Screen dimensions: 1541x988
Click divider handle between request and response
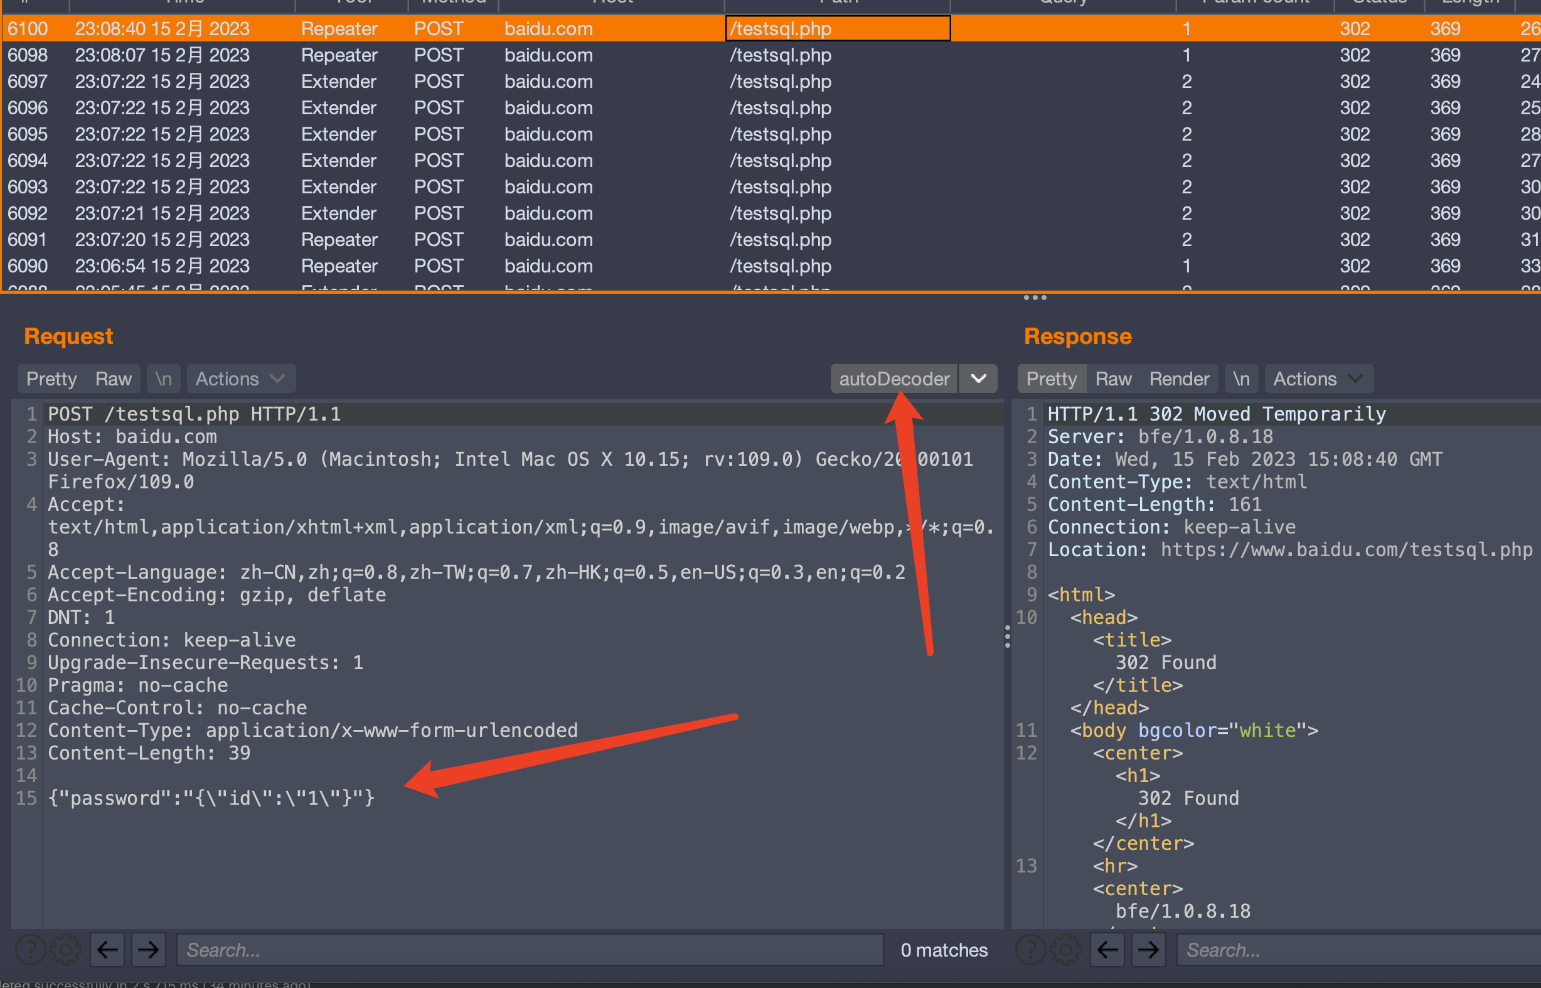click(1008, 636)
